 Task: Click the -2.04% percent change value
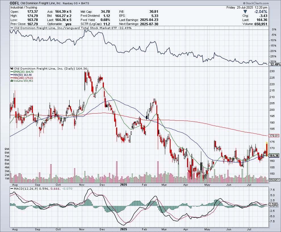[261, 12]
